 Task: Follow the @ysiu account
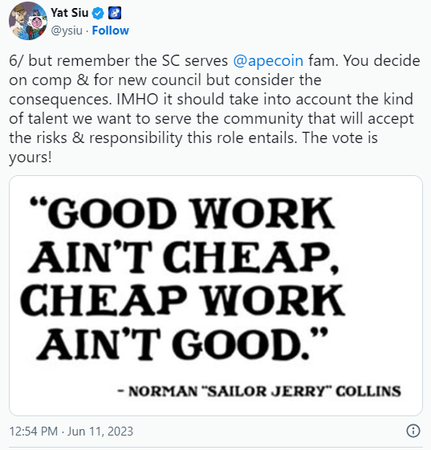[110, 31]
